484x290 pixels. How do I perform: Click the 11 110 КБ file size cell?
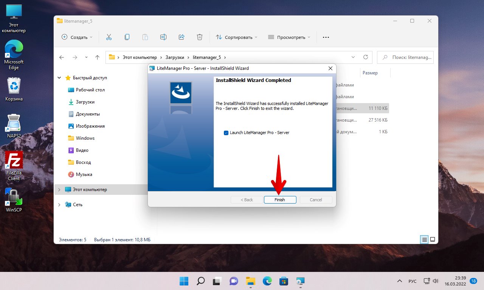point(378,108)
